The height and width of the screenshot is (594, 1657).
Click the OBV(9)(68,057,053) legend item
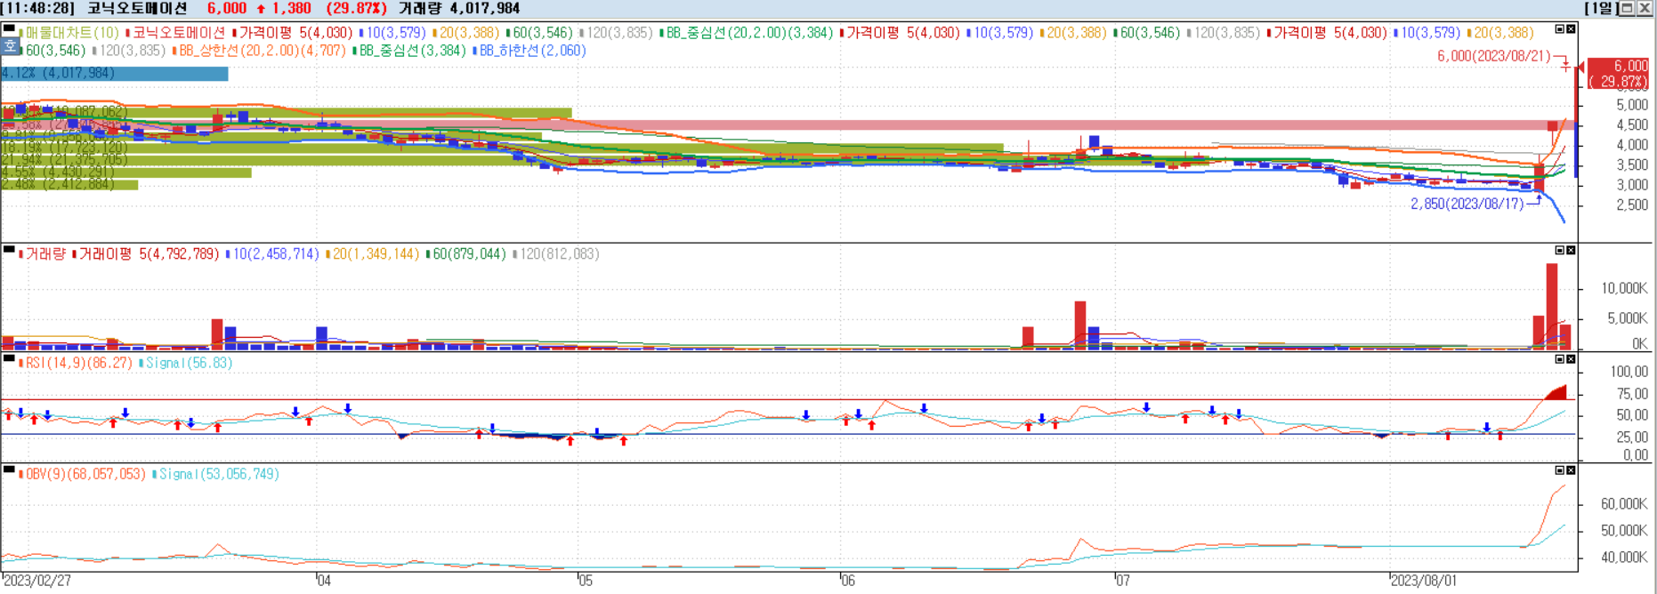tap(82, 475)
